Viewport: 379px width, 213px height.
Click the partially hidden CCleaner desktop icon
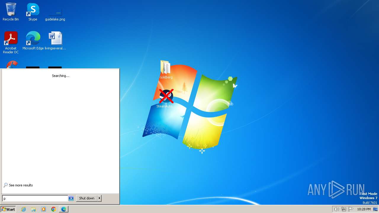point(12,64)
